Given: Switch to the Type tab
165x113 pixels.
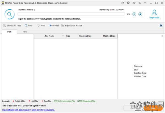Looking at the screenshot, I should pyautogui.click(x=25, y=32).
